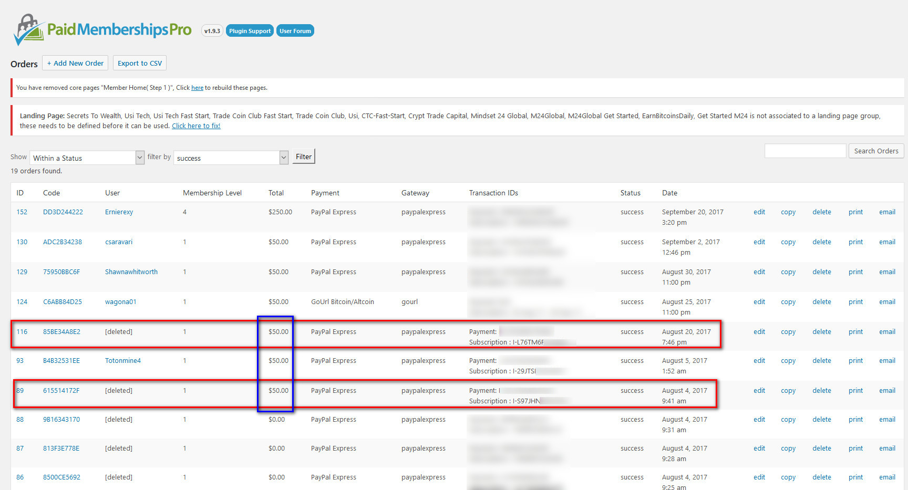This screenshot has width=908, height=490.
Task: Open user wagona01 profile
Action: pos(121,302)
